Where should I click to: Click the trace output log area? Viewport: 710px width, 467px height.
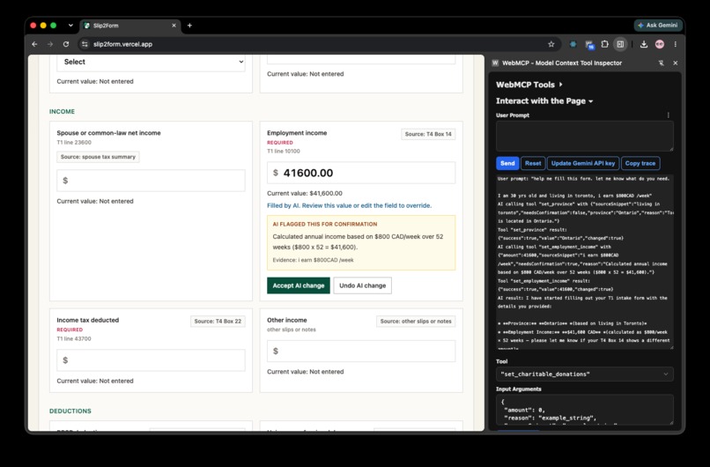[x=585, y=262]
